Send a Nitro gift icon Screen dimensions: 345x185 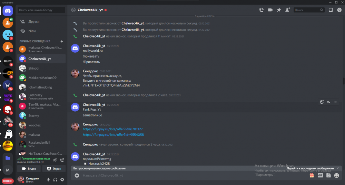point(312,175)
